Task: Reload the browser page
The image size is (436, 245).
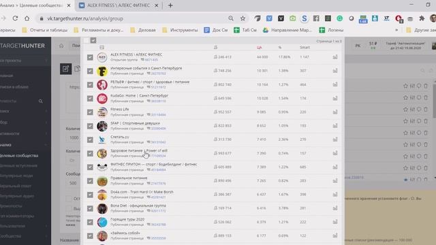Action: [15, 18]
